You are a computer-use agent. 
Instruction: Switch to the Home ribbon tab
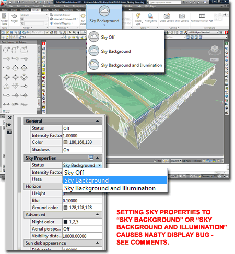point(5,10)
